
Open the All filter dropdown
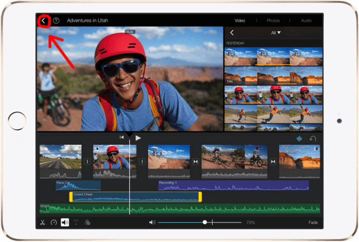pyautogui.click(x=276, y=33)
